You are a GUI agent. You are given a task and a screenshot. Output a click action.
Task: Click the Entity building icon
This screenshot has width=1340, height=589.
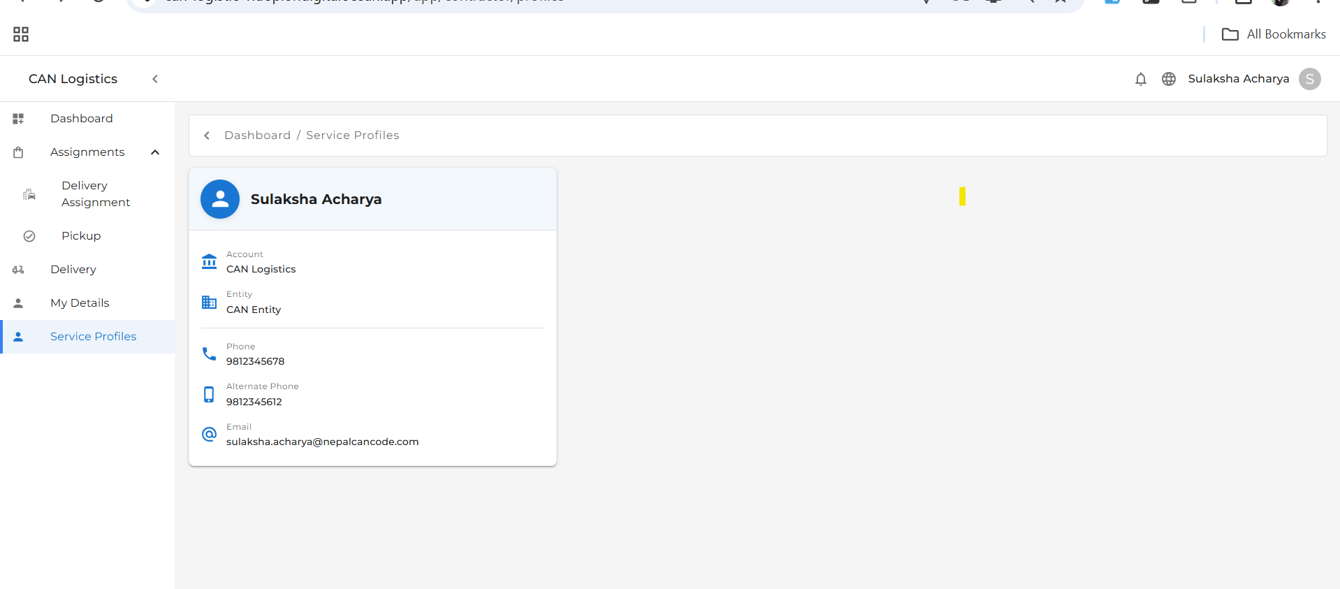coord(209,303)
